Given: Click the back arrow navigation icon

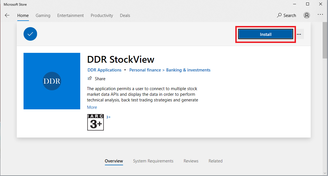Looking at the screenshot, I should tap(7, 16).
